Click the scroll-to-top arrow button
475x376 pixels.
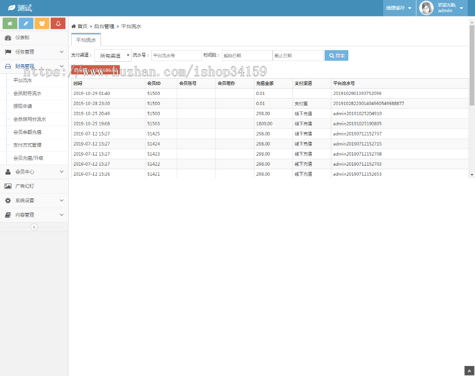469,371
